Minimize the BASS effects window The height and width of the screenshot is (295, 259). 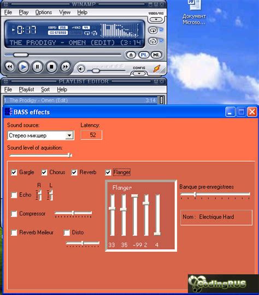(230, 112)
